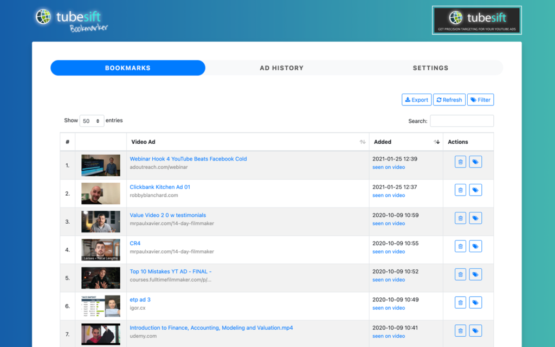555x347 pixels.
Task: Click seen on video for Value Video 2 0
Action: click(x=389, y=223)
